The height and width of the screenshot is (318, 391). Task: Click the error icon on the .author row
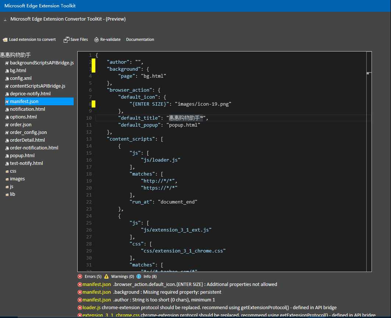[x=80, y=300]
